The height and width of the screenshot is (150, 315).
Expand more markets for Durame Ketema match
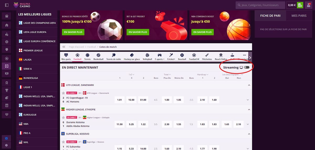tap(248, 124)
